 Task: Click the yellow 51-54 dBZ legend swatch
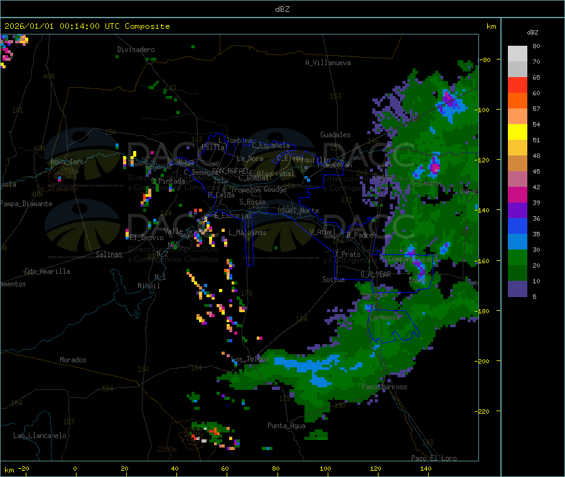(517, 132)
